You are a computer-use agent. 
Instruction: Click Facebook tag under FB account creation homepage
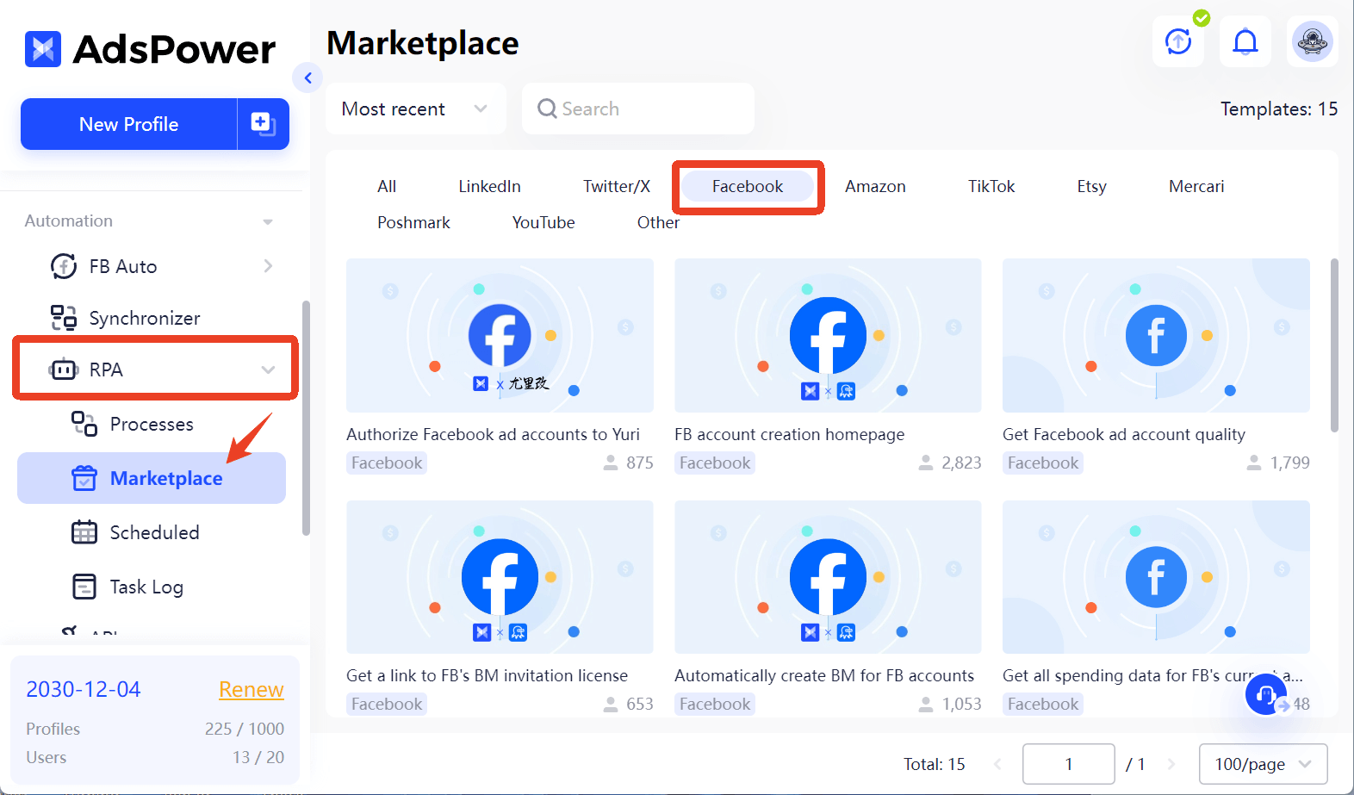tap(715, 463)
